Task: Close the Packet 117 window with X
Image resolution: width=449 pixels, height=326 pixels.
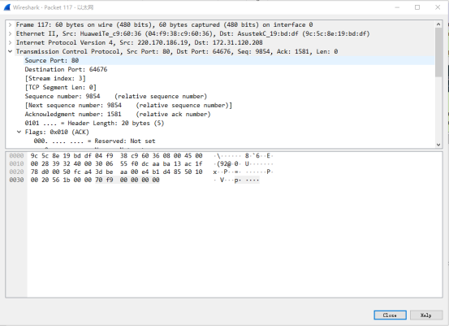Action: (x=438, y=7)
